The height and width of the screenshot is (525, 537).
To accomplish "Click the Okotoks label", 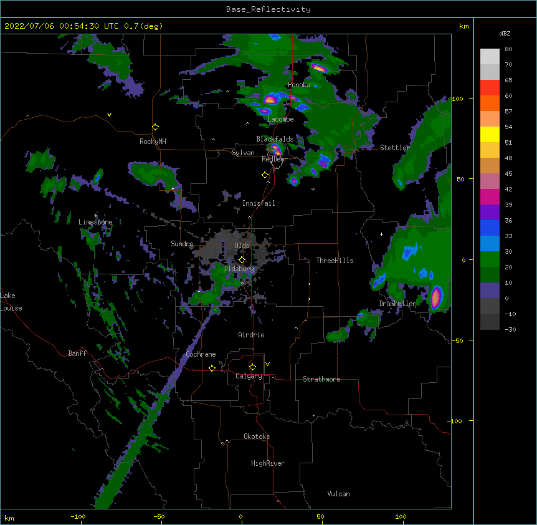I will click(x=257, y=436).
